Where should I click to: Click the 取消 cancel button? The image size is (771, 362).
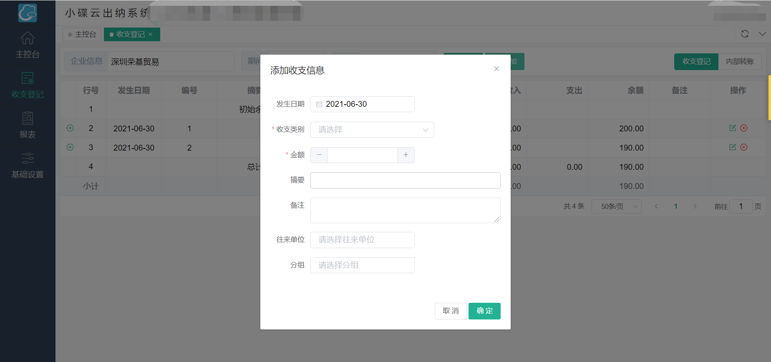click(451, 311)
